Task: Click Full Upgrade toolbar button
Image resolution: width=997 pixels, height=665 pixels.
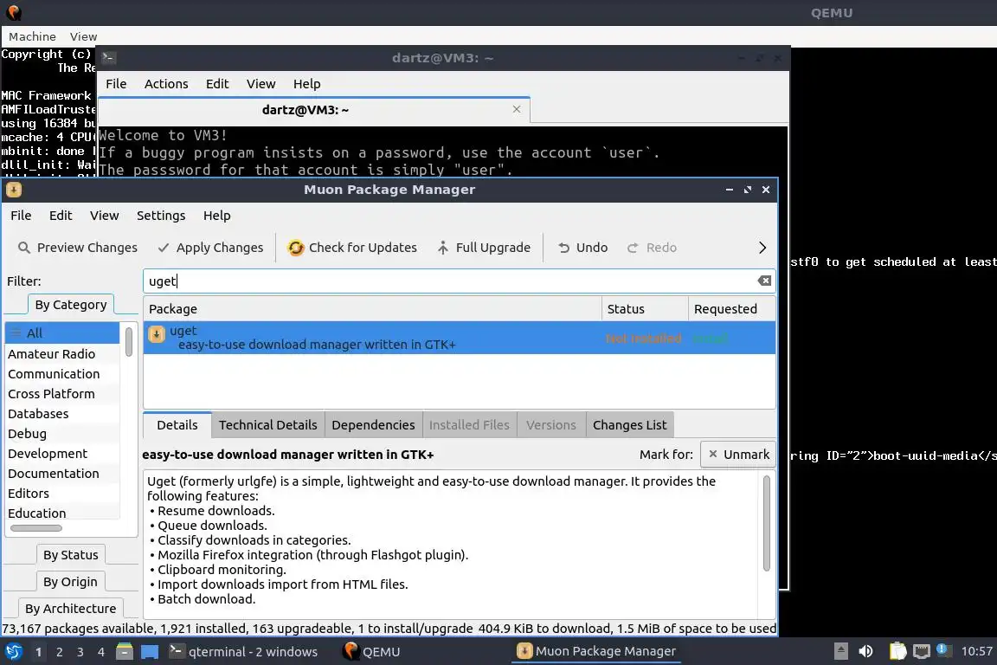Action: (x=484, y=248)
